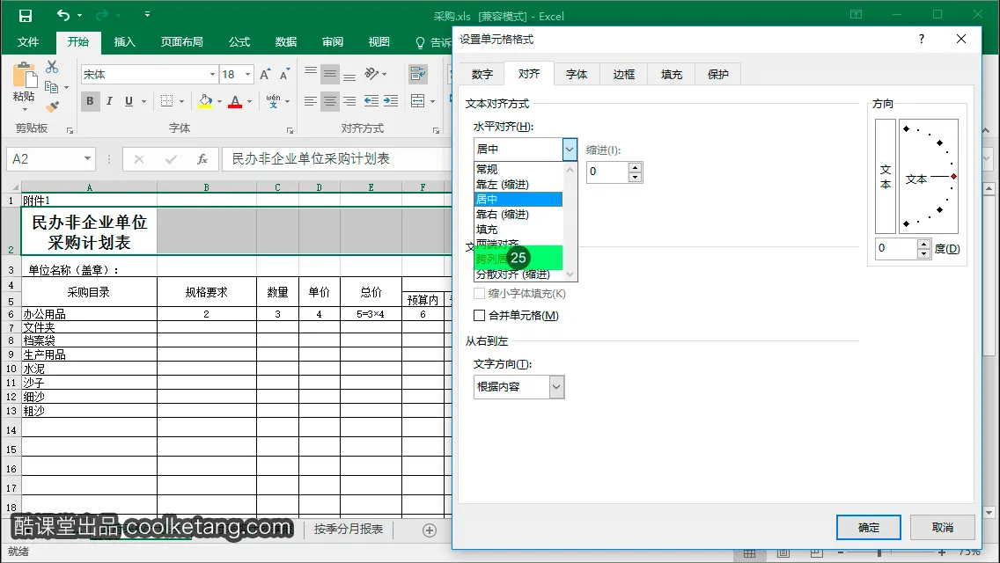The image size is (1000, 563).
Task: Switch to the 数字 dialog tab
Action: pos(482,75)
